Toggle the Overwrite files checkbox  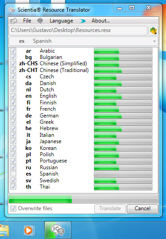pyautogui.click(x=13, y=208)
